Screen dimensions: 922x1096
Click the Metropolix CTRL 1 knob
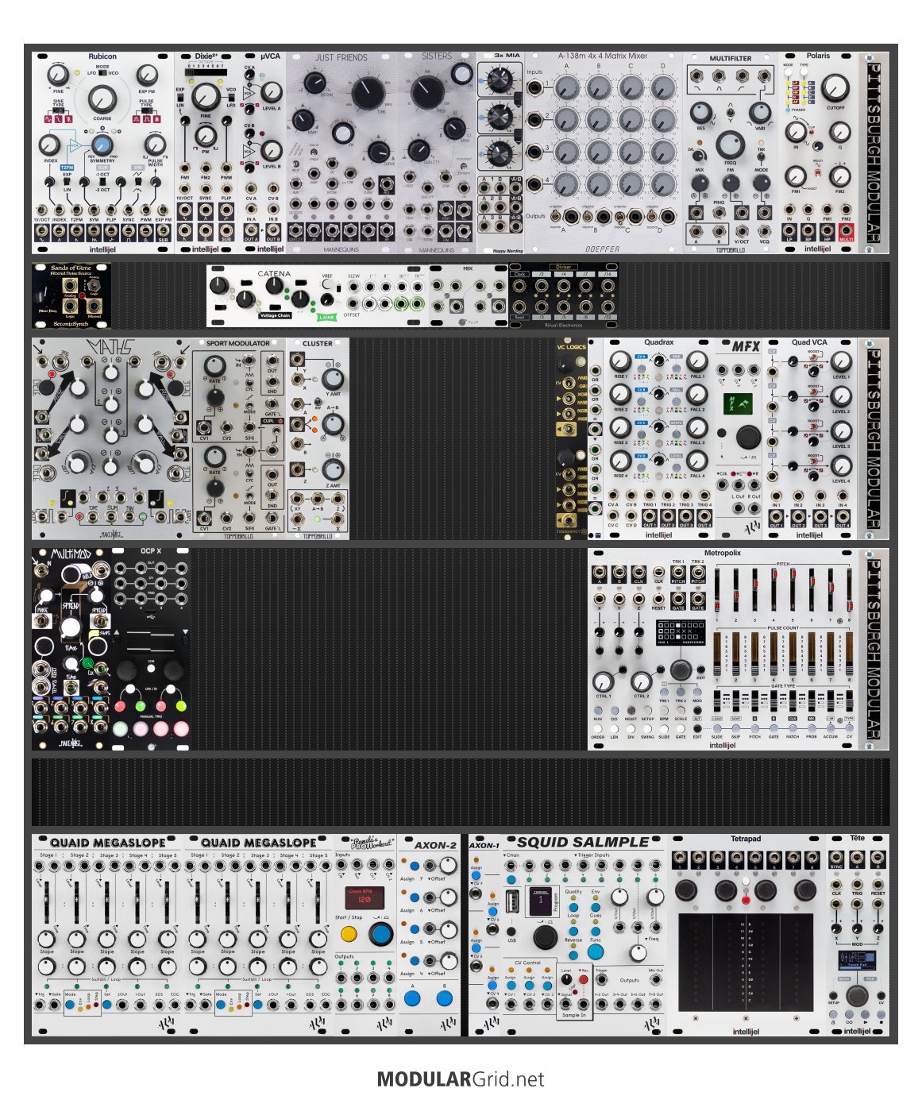pos(604,681)
